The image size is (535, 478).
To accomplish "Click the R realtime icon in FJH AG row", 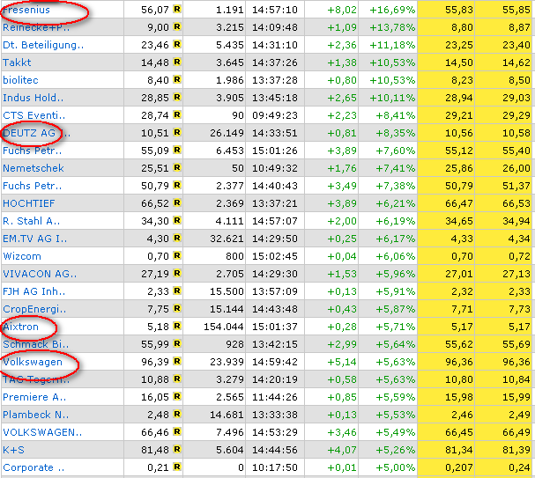I will [177, 290].
